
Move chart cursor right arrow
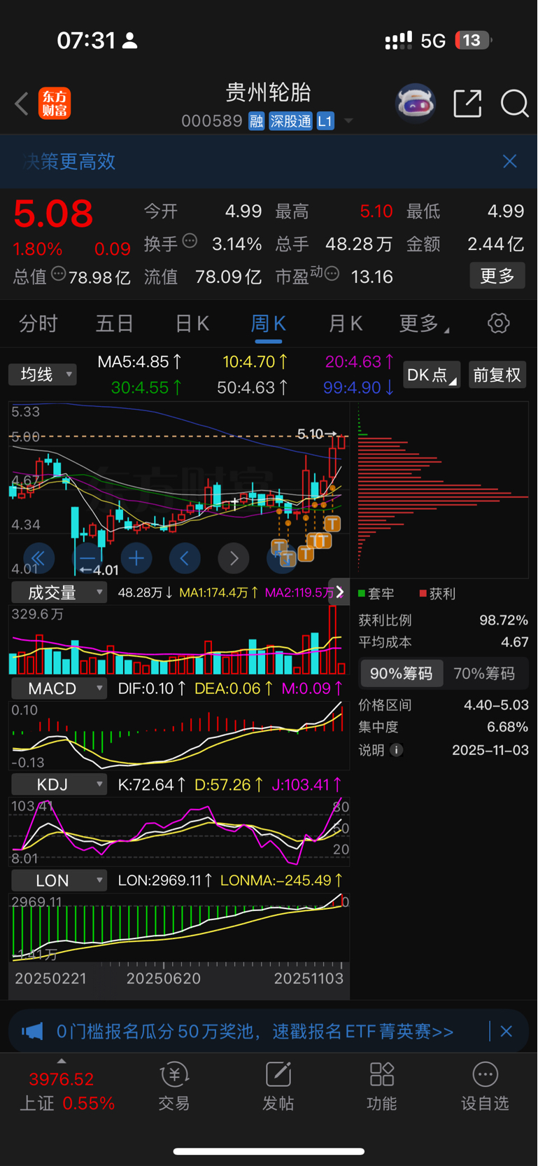pos(234,558)
